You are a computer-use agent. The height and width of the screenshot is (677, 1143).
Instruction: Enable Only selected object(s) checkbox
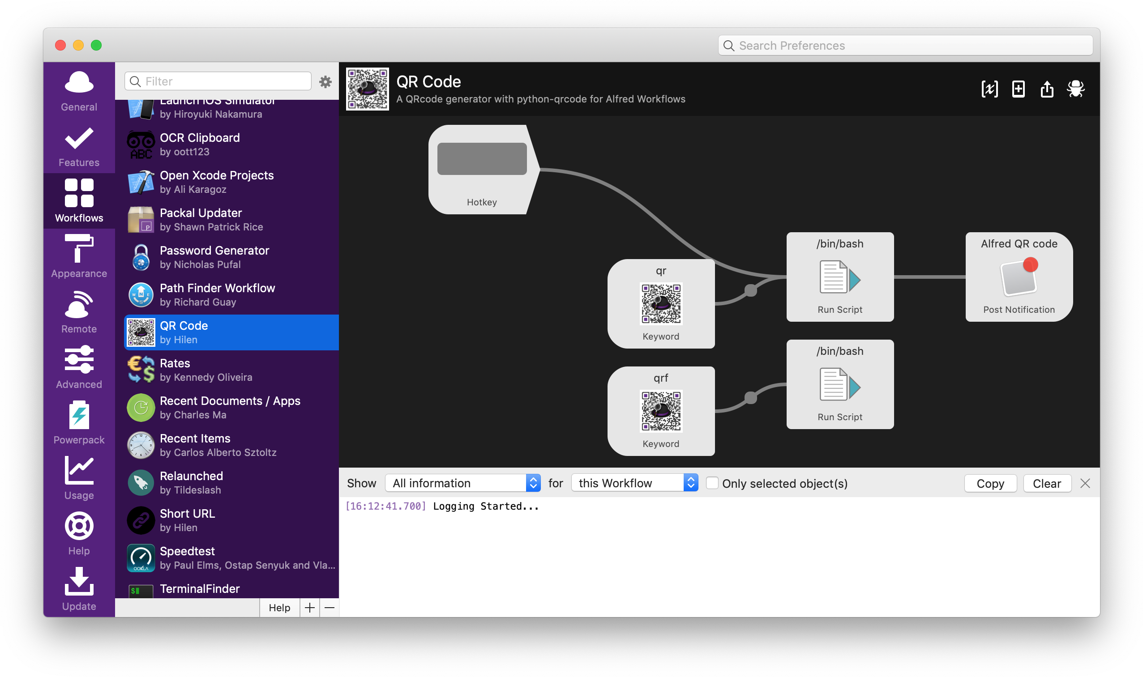712,483
